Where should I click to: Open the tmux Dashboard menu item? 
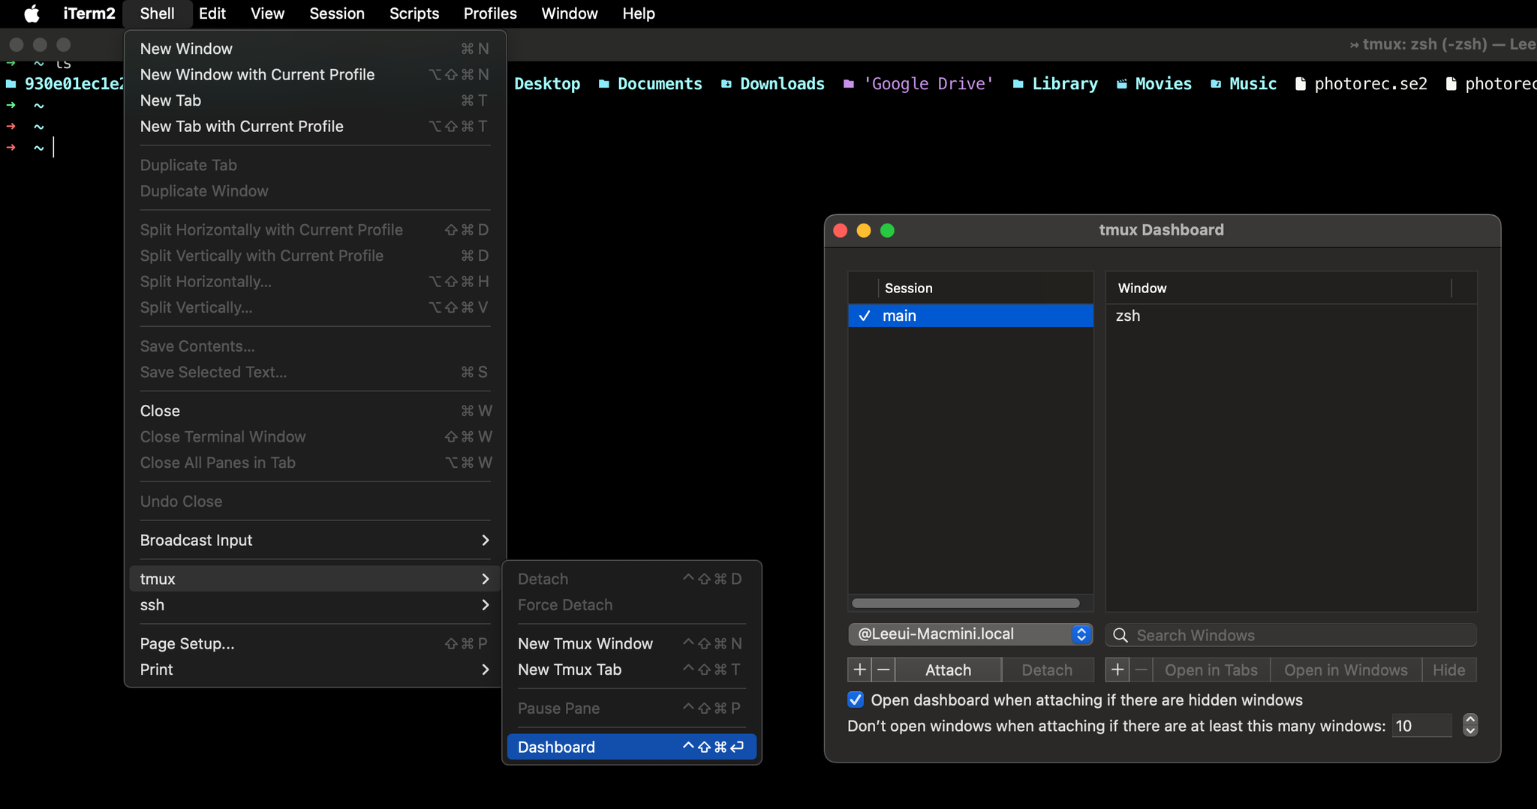click(631, 747)
